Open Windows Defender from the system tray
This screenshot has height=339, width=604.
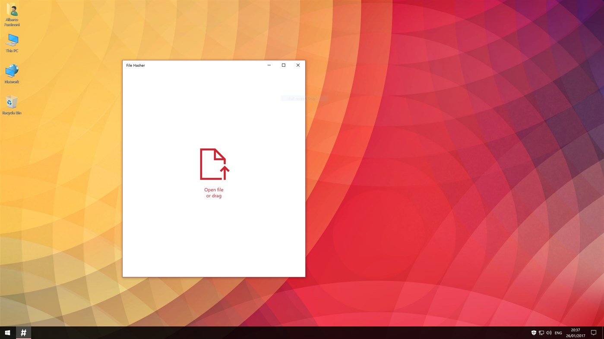[534, 332]
